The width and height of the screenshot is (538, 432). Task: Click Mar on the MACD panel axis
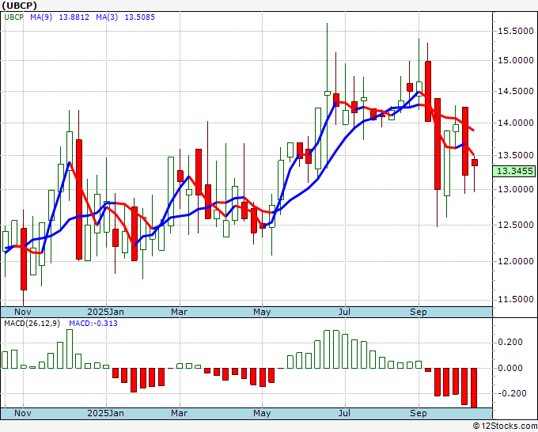coord(179,413)
